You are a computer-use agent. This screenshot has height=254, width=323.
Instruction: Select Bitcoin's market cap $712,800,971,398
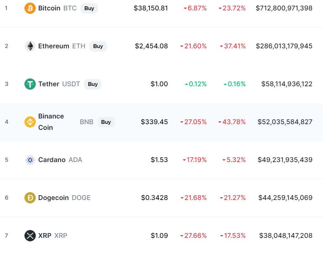(284, 8)
